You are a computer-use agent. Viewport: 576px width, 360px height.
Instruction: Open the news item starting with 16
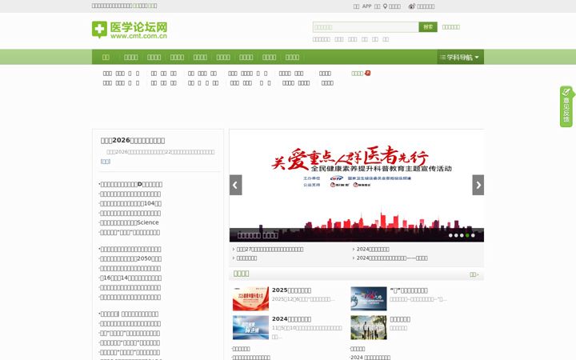coord(130,278)
